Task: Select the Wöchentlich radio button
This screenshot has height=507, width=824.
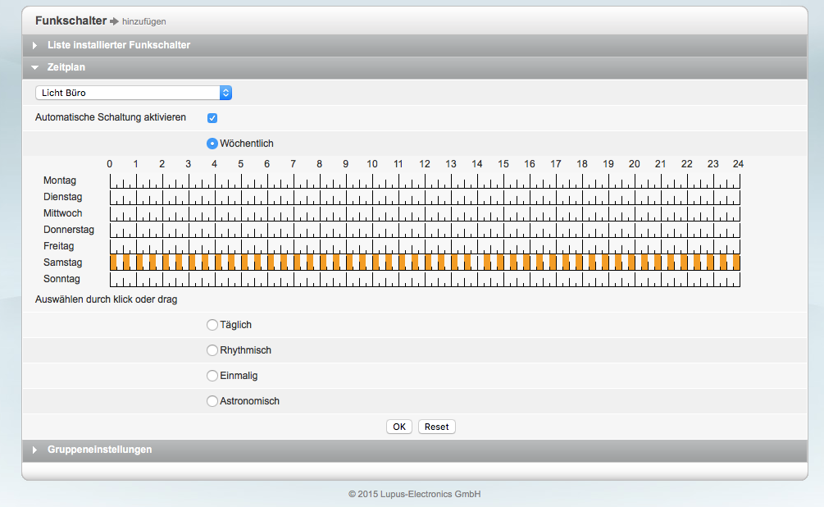Action: coord(212,144)
